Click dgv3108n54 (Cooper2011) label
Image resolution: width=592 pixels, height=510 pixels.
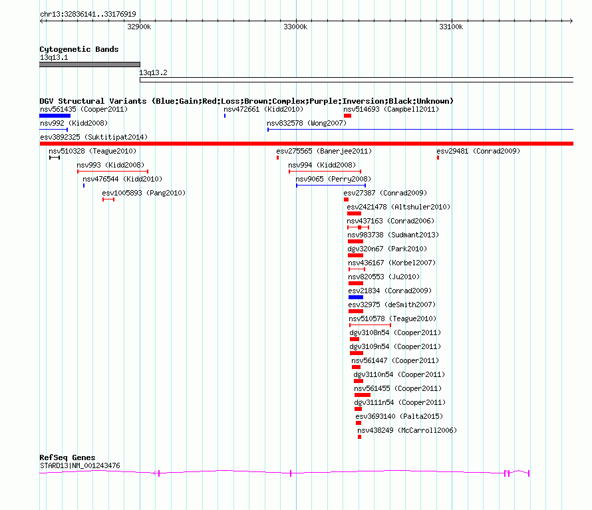coord(395,332)
